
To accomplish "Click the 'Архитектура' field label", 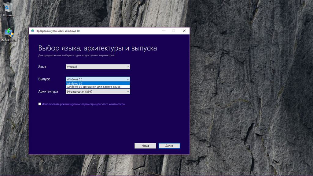I will tap(48, 92).
